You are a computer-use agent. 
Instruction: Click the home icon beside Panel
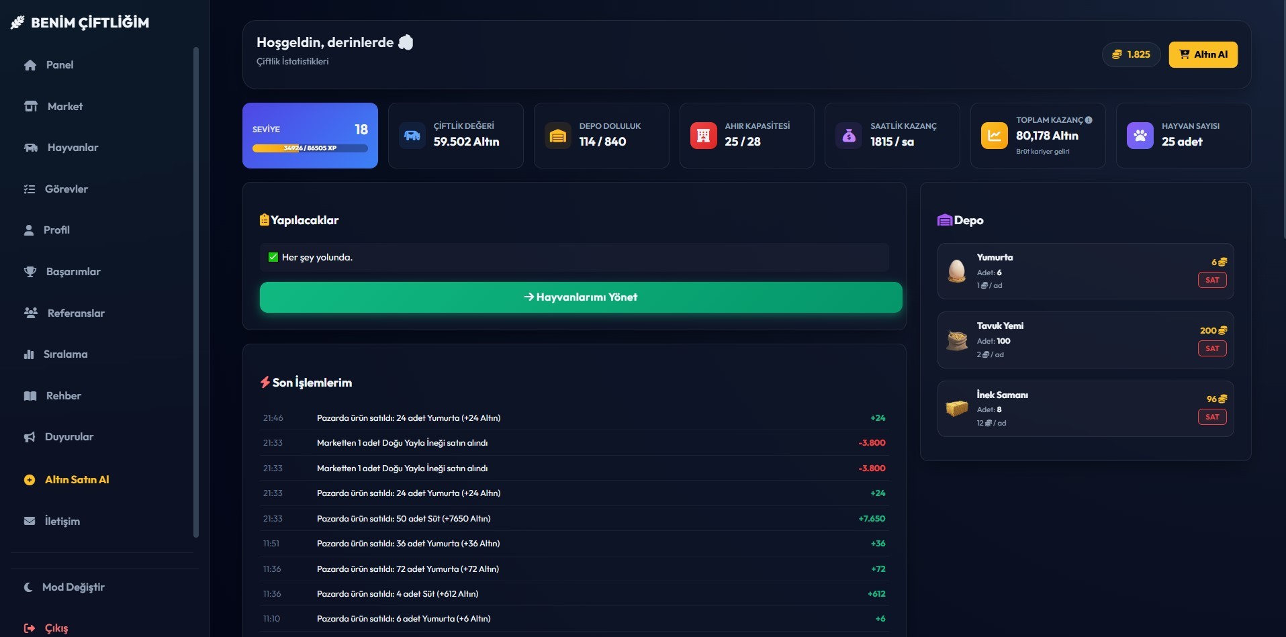[30, 65]
